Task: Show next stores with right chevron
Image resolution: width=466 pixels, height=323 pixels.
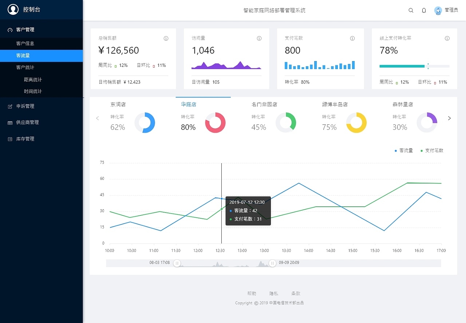Action: coord(449,118)
